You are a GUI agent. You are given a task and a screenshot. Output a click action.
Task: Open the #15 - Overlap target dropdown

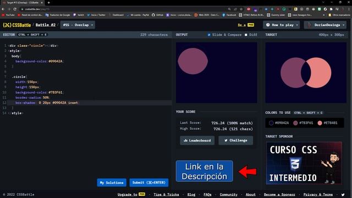(78, 25)
